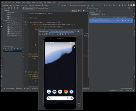This screenshot has height=111, width=136.
Task: Tap microphone in emulator Google search bar
Action: click(68, 98)
